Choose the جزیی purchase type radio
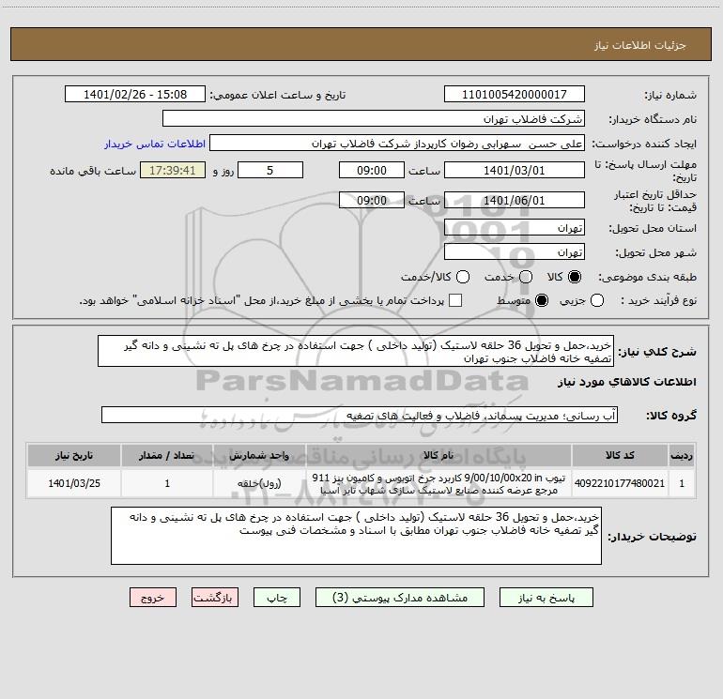 [x=597, y=300]
